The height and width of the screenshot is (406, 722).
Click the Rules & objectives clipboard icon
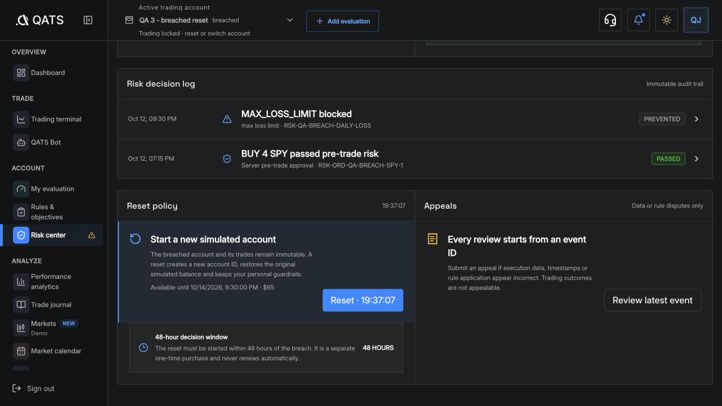[21, 212]
